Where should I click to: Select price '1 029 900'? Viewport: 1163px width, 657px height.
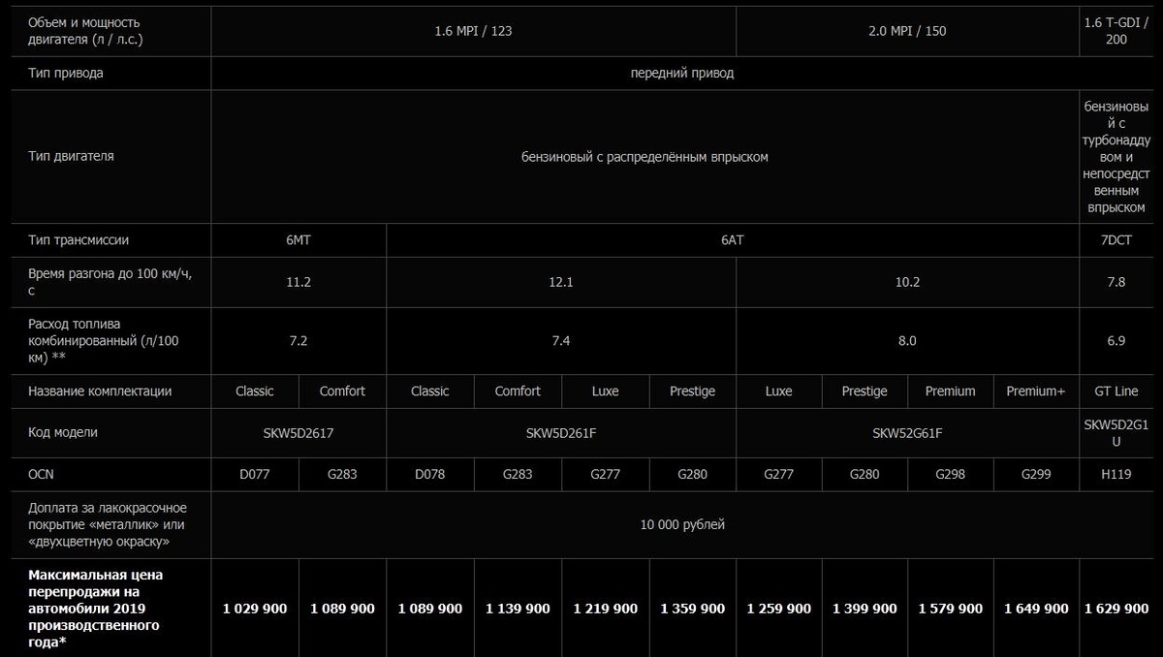coord(255,609)
